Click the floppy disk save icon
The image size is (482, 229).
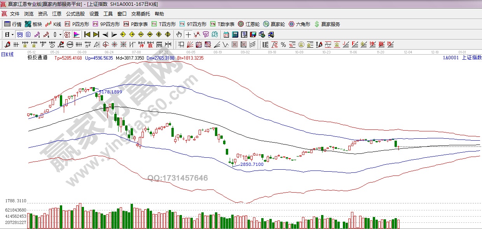(253, 34)
